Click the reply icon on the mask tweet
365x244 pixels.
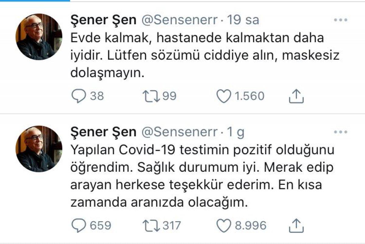[79, 96]
